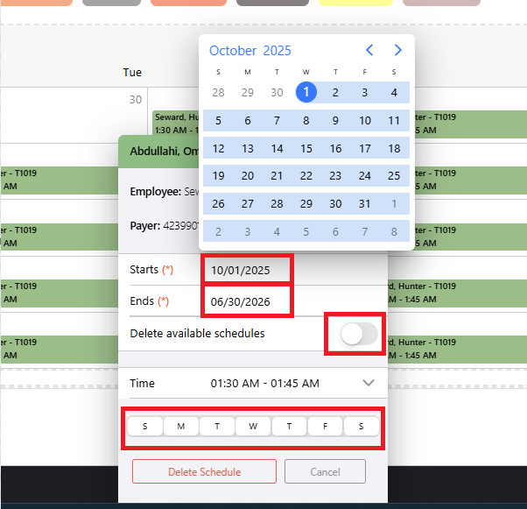Toggle Delete available schedules switch
Viewport: 527px width, 509px height.
pyautogui.click(x=359, y=334)
